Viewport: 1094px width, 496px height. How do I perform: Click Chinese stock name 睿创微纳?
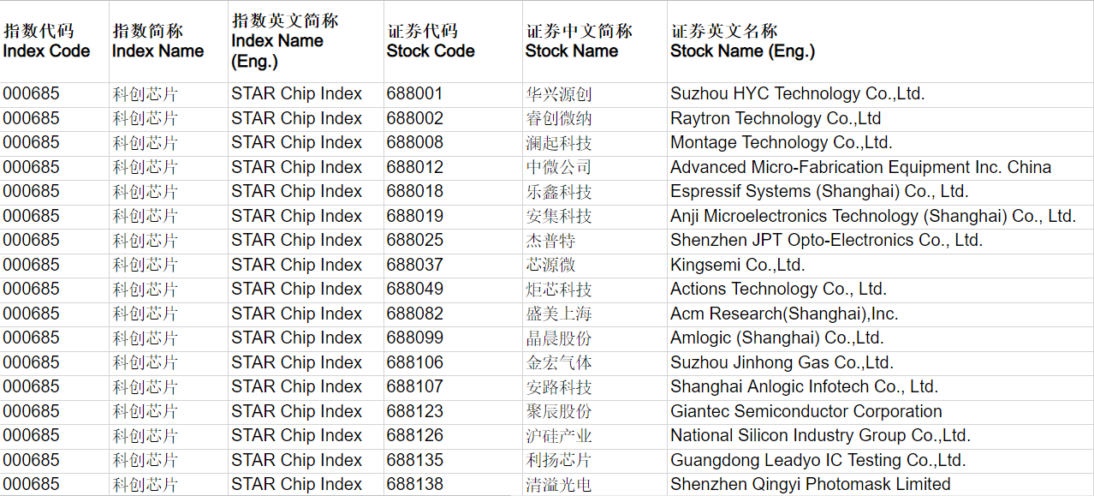559,118
